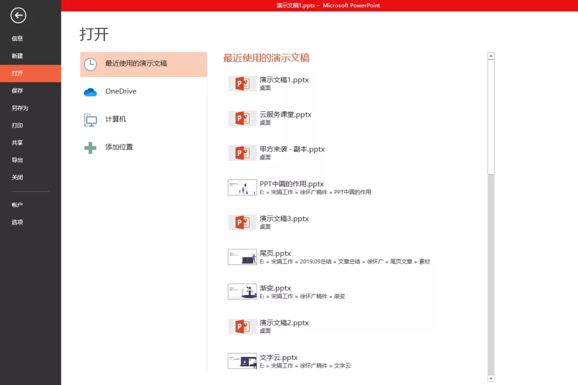Image resolution: width=578 pixels, height=385 pixels.
Task: Open the 渐变.pptx slide thumbnail
Action: 242,292
